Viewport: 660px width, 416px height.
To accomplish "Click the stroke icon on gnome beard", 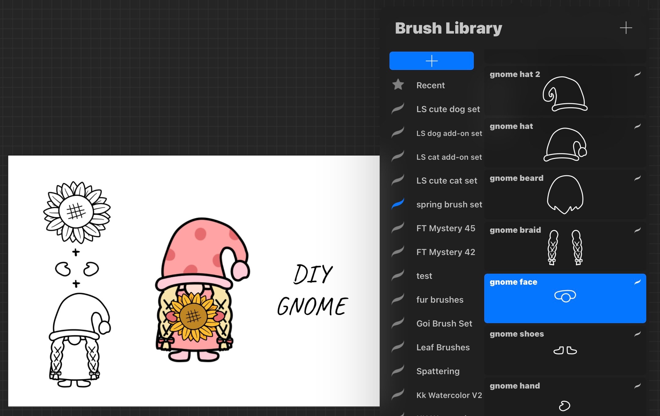I will coord(637,178).
